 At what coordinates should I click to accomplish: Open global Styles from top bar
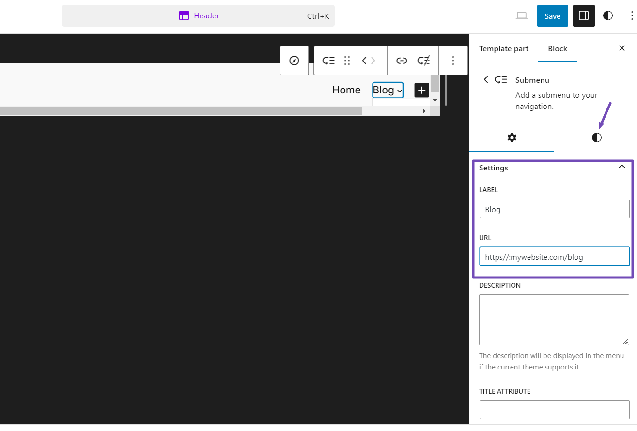click(607, 16)
